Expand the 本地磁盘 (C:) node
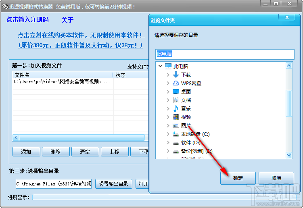The width and height of the screenshot is (303, 208). (x=168, y=134)
